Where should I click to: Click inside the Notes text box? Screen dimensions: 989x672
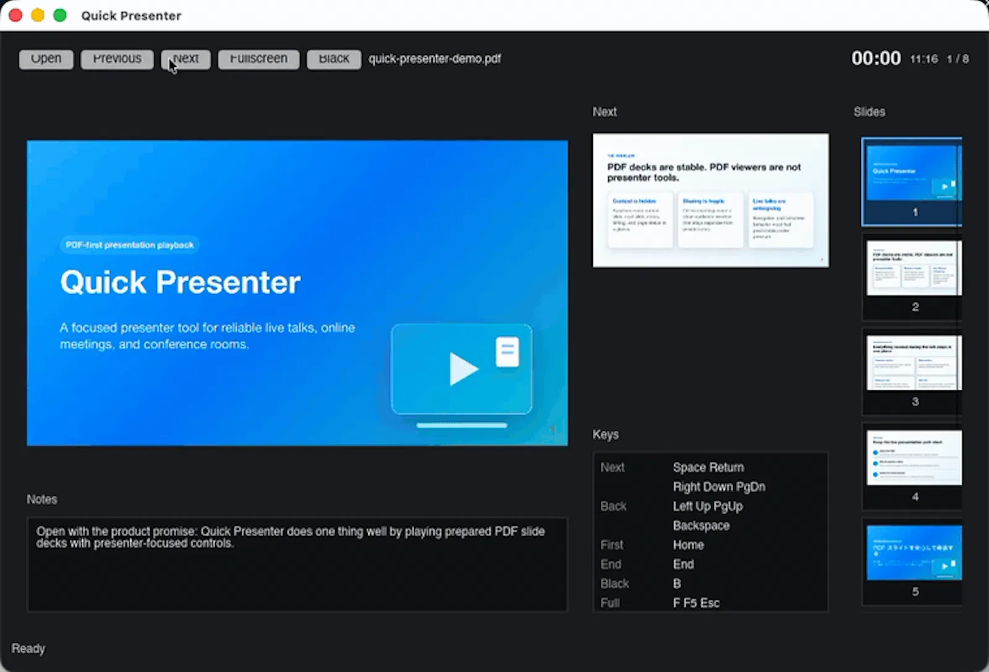click(x=297, y=565)
